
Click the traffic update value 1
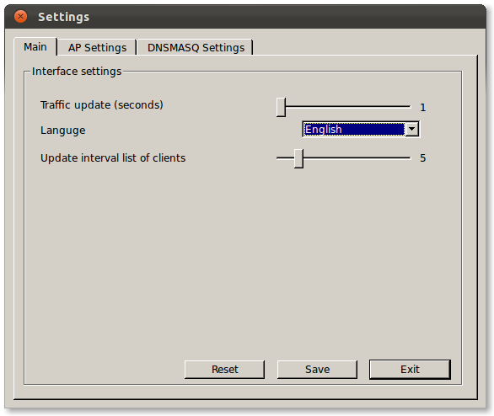[x=423, y=108]
